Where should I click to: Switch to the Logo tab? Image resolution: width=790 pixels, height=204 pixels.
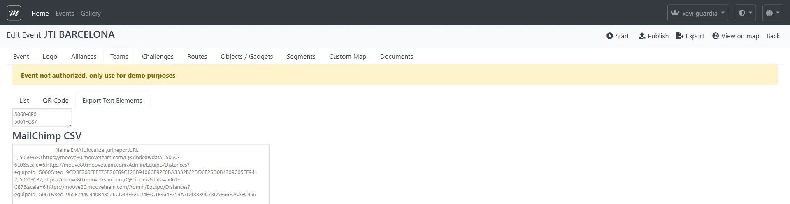[50, 56]
